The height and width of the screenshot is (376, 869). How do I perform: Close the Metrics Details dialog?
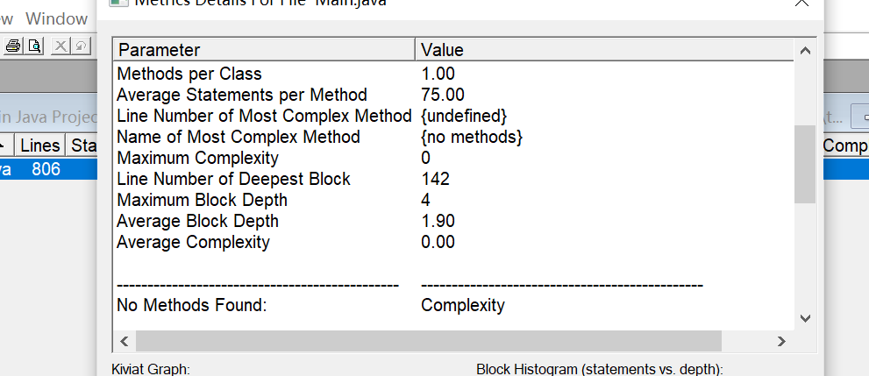[x=802, y=3]
